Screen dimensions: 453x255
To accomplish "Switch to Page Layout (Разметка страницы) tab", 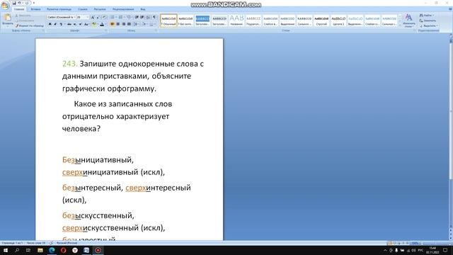I will 59,9.
